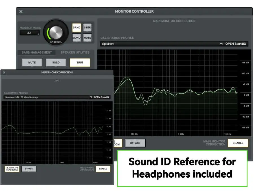The width and height of the screenshot is (254, 194).
Task: Click the Headphone Correction frequency graph
Action: point(57,132)
